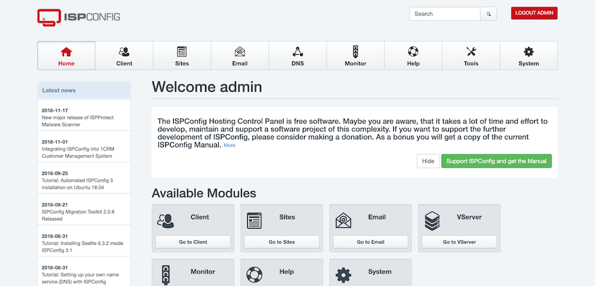Click the Client icon in top navigation
The width and height of the screenshot is (595, 286).
[x=124, y=52]
